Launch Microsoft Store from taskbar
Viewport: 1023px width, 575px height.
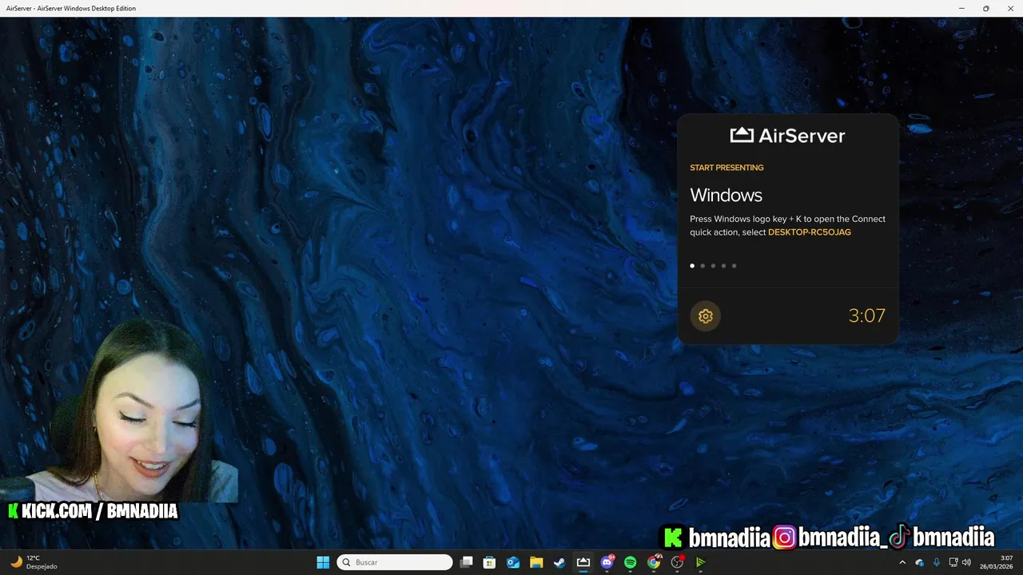pos(490,562)
